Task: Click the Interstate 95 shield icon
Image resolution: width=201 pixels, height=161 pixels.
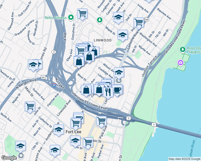Action: click(x=54, y=85)
